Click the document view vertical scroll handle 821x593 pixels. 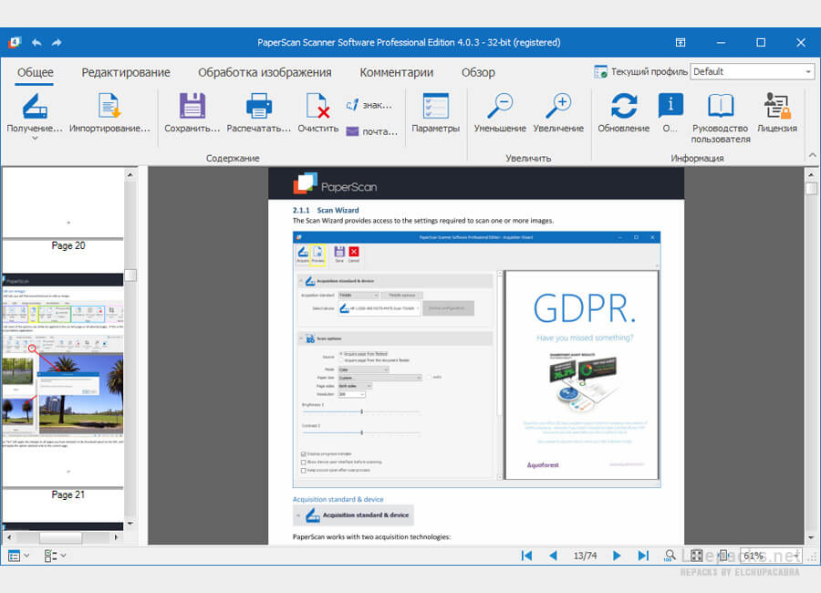(812, 189)
